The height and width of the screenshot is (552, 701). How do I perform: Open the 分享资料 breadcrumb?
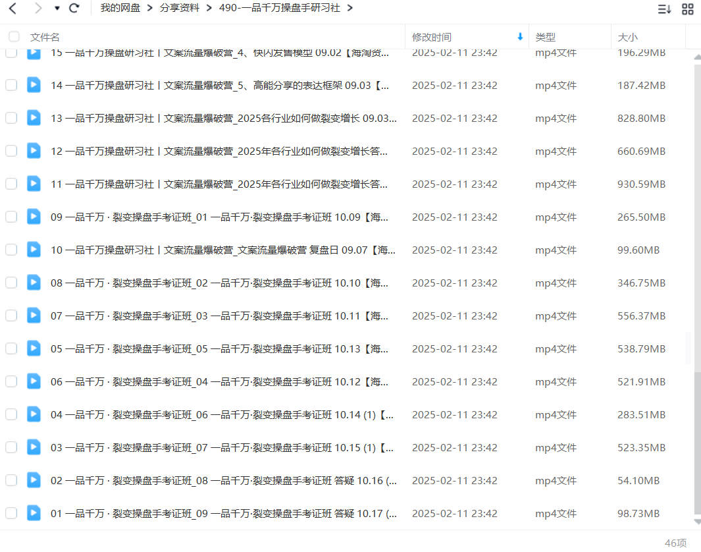pos(179,8)
